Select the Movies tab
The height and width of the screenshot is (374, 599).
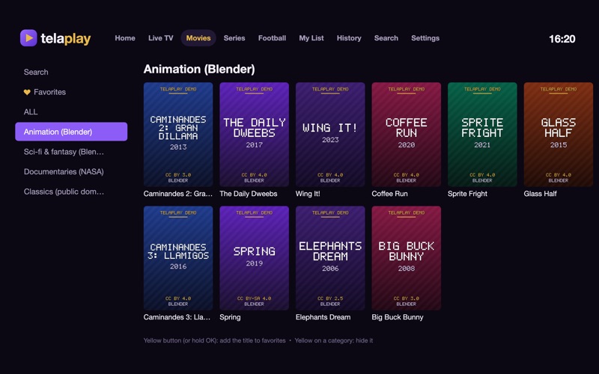tap(198, 38)
